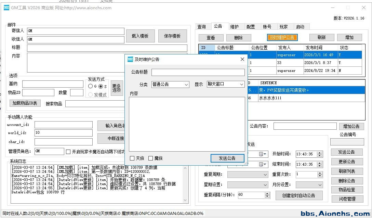Enable the 魔族 checkbox
Screen dimensions: 372x218
(151, 158)
